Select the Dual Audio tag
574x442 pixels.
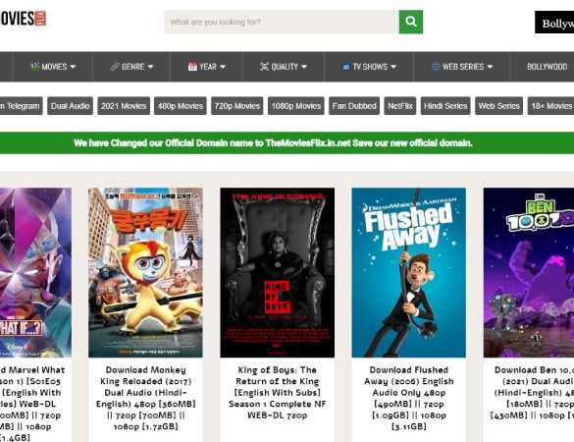click(x=70, y=106)
